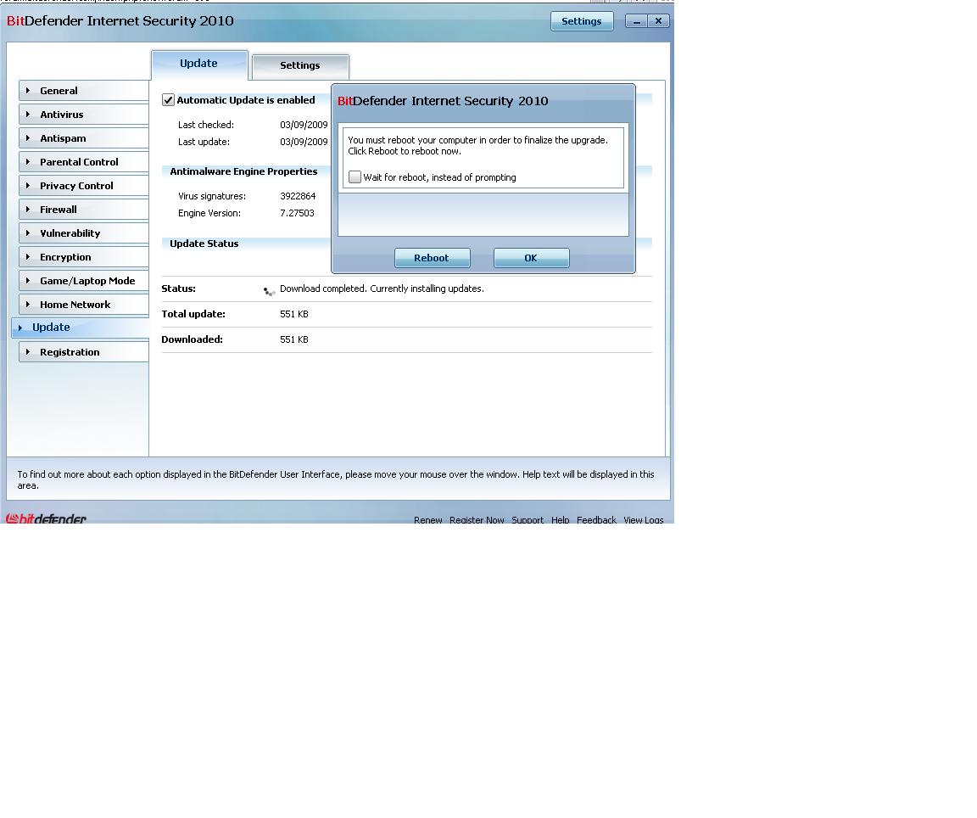Click the Antimalware Engine Properties heading

pos(243,171)
